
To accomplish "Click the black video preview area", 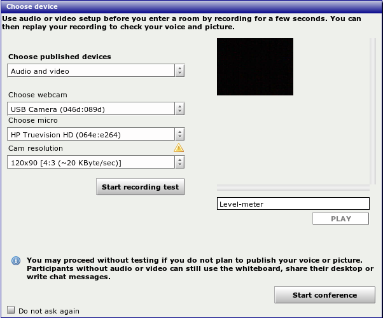I will tap(254, 67).
